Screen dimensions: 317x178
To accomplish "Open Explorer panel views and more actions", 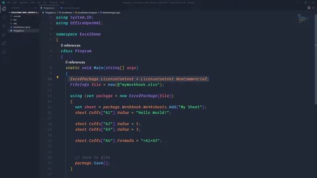I will pos(35,8).
